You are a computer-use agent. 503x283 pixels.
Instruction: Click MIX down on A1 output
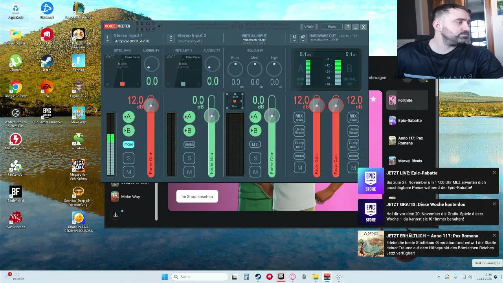299,118
